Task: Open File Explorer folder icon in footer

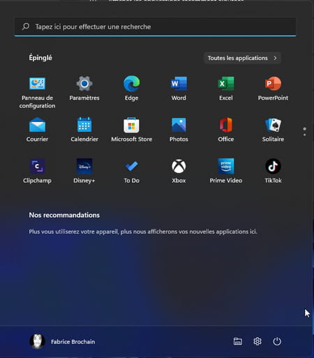Action: coord(238,341)
